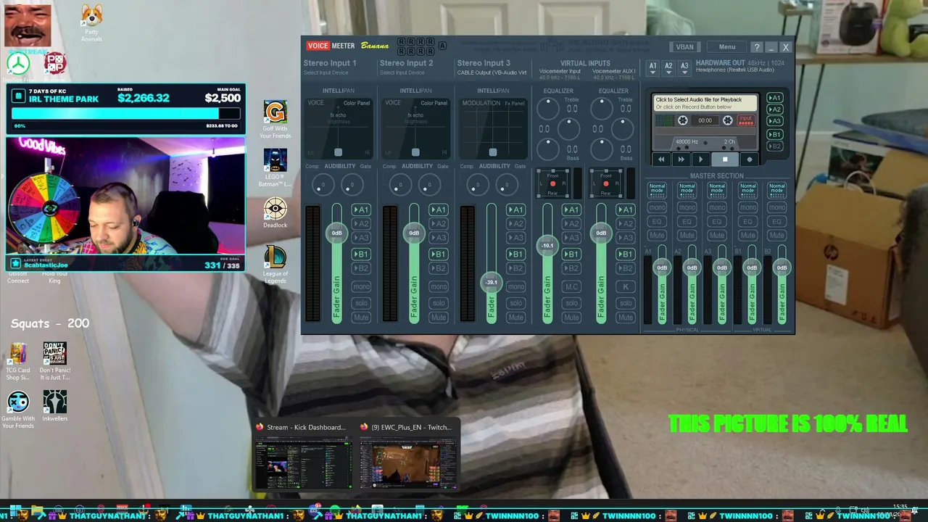The height and width of the screenshot is (522, 928).
Task: Mute the Stereo Input 1 strip
Action: point(361,318)
